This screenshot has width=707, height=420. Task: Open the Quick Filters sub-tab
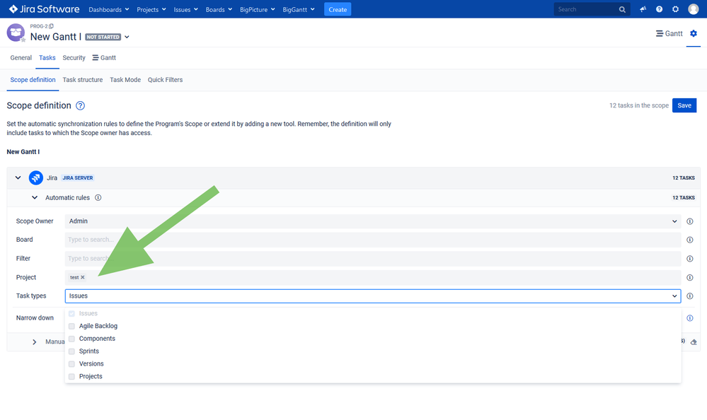pos(165,80)
